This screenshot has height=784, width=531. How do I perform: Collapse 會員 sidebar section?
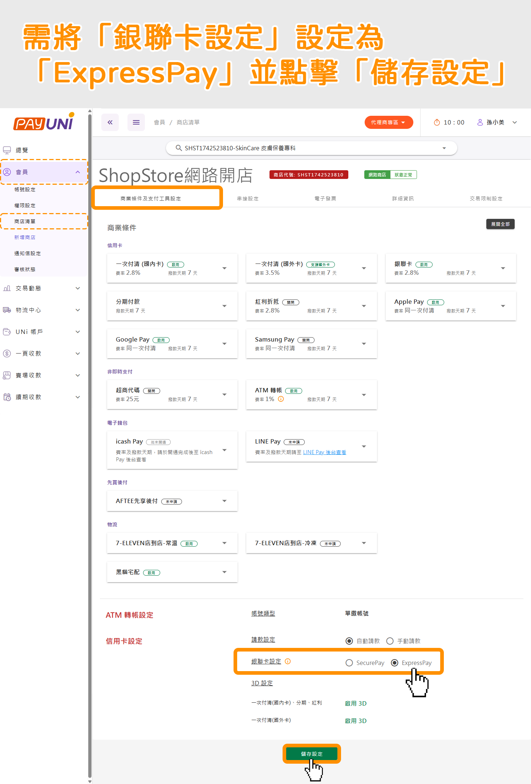[78, 172]
